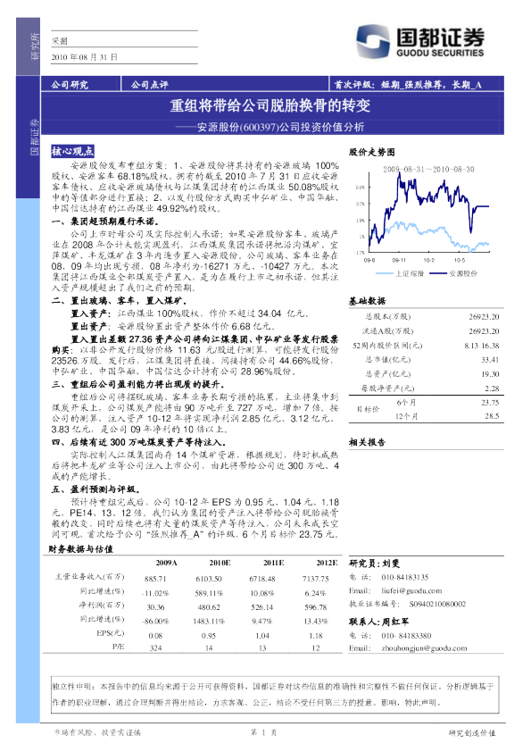The height and width of the screenshot is (752, 531).
Task: Click the liufei@guodu.com email address
Action: pos(411,591)
